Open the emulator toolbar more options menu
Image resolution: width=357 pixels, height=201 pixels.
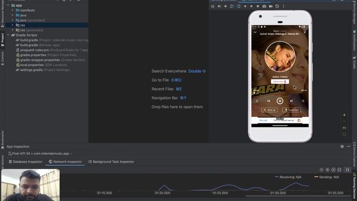284,6
